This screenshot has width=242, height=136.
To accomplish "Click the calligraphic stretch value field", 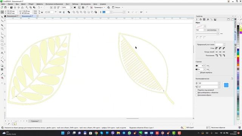I will pyautogui.click(x=208, y=83).
